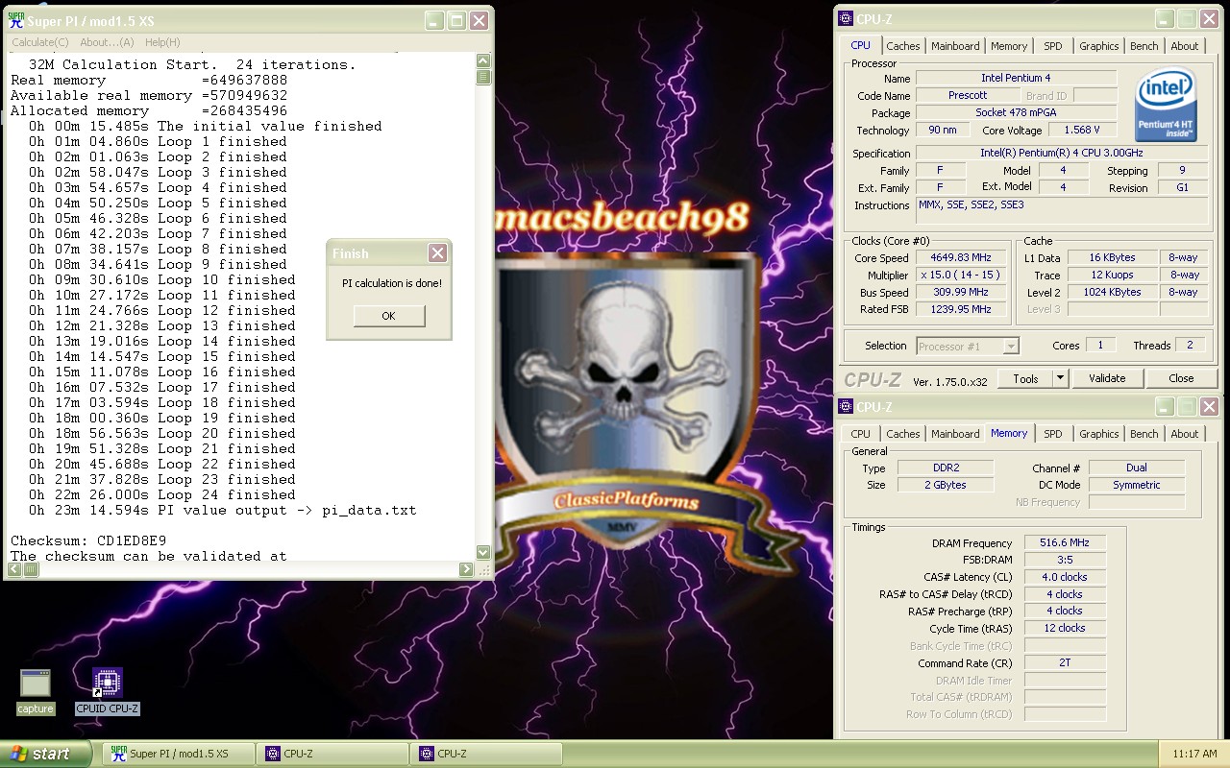1230x768 pixels.
Task: Switch to Super PI taskbar button
Action: [x=179, y=754]
